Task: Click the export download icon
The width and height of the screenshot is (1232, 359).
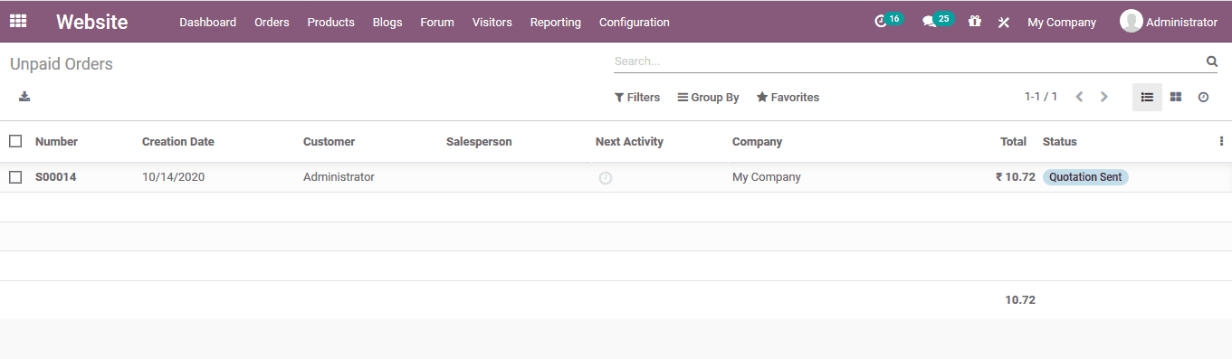Action: pyautogui.click(x=24, y=96)
